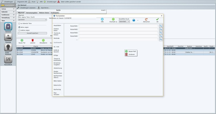Switch to the Allgemein tab

coord(21,13)
